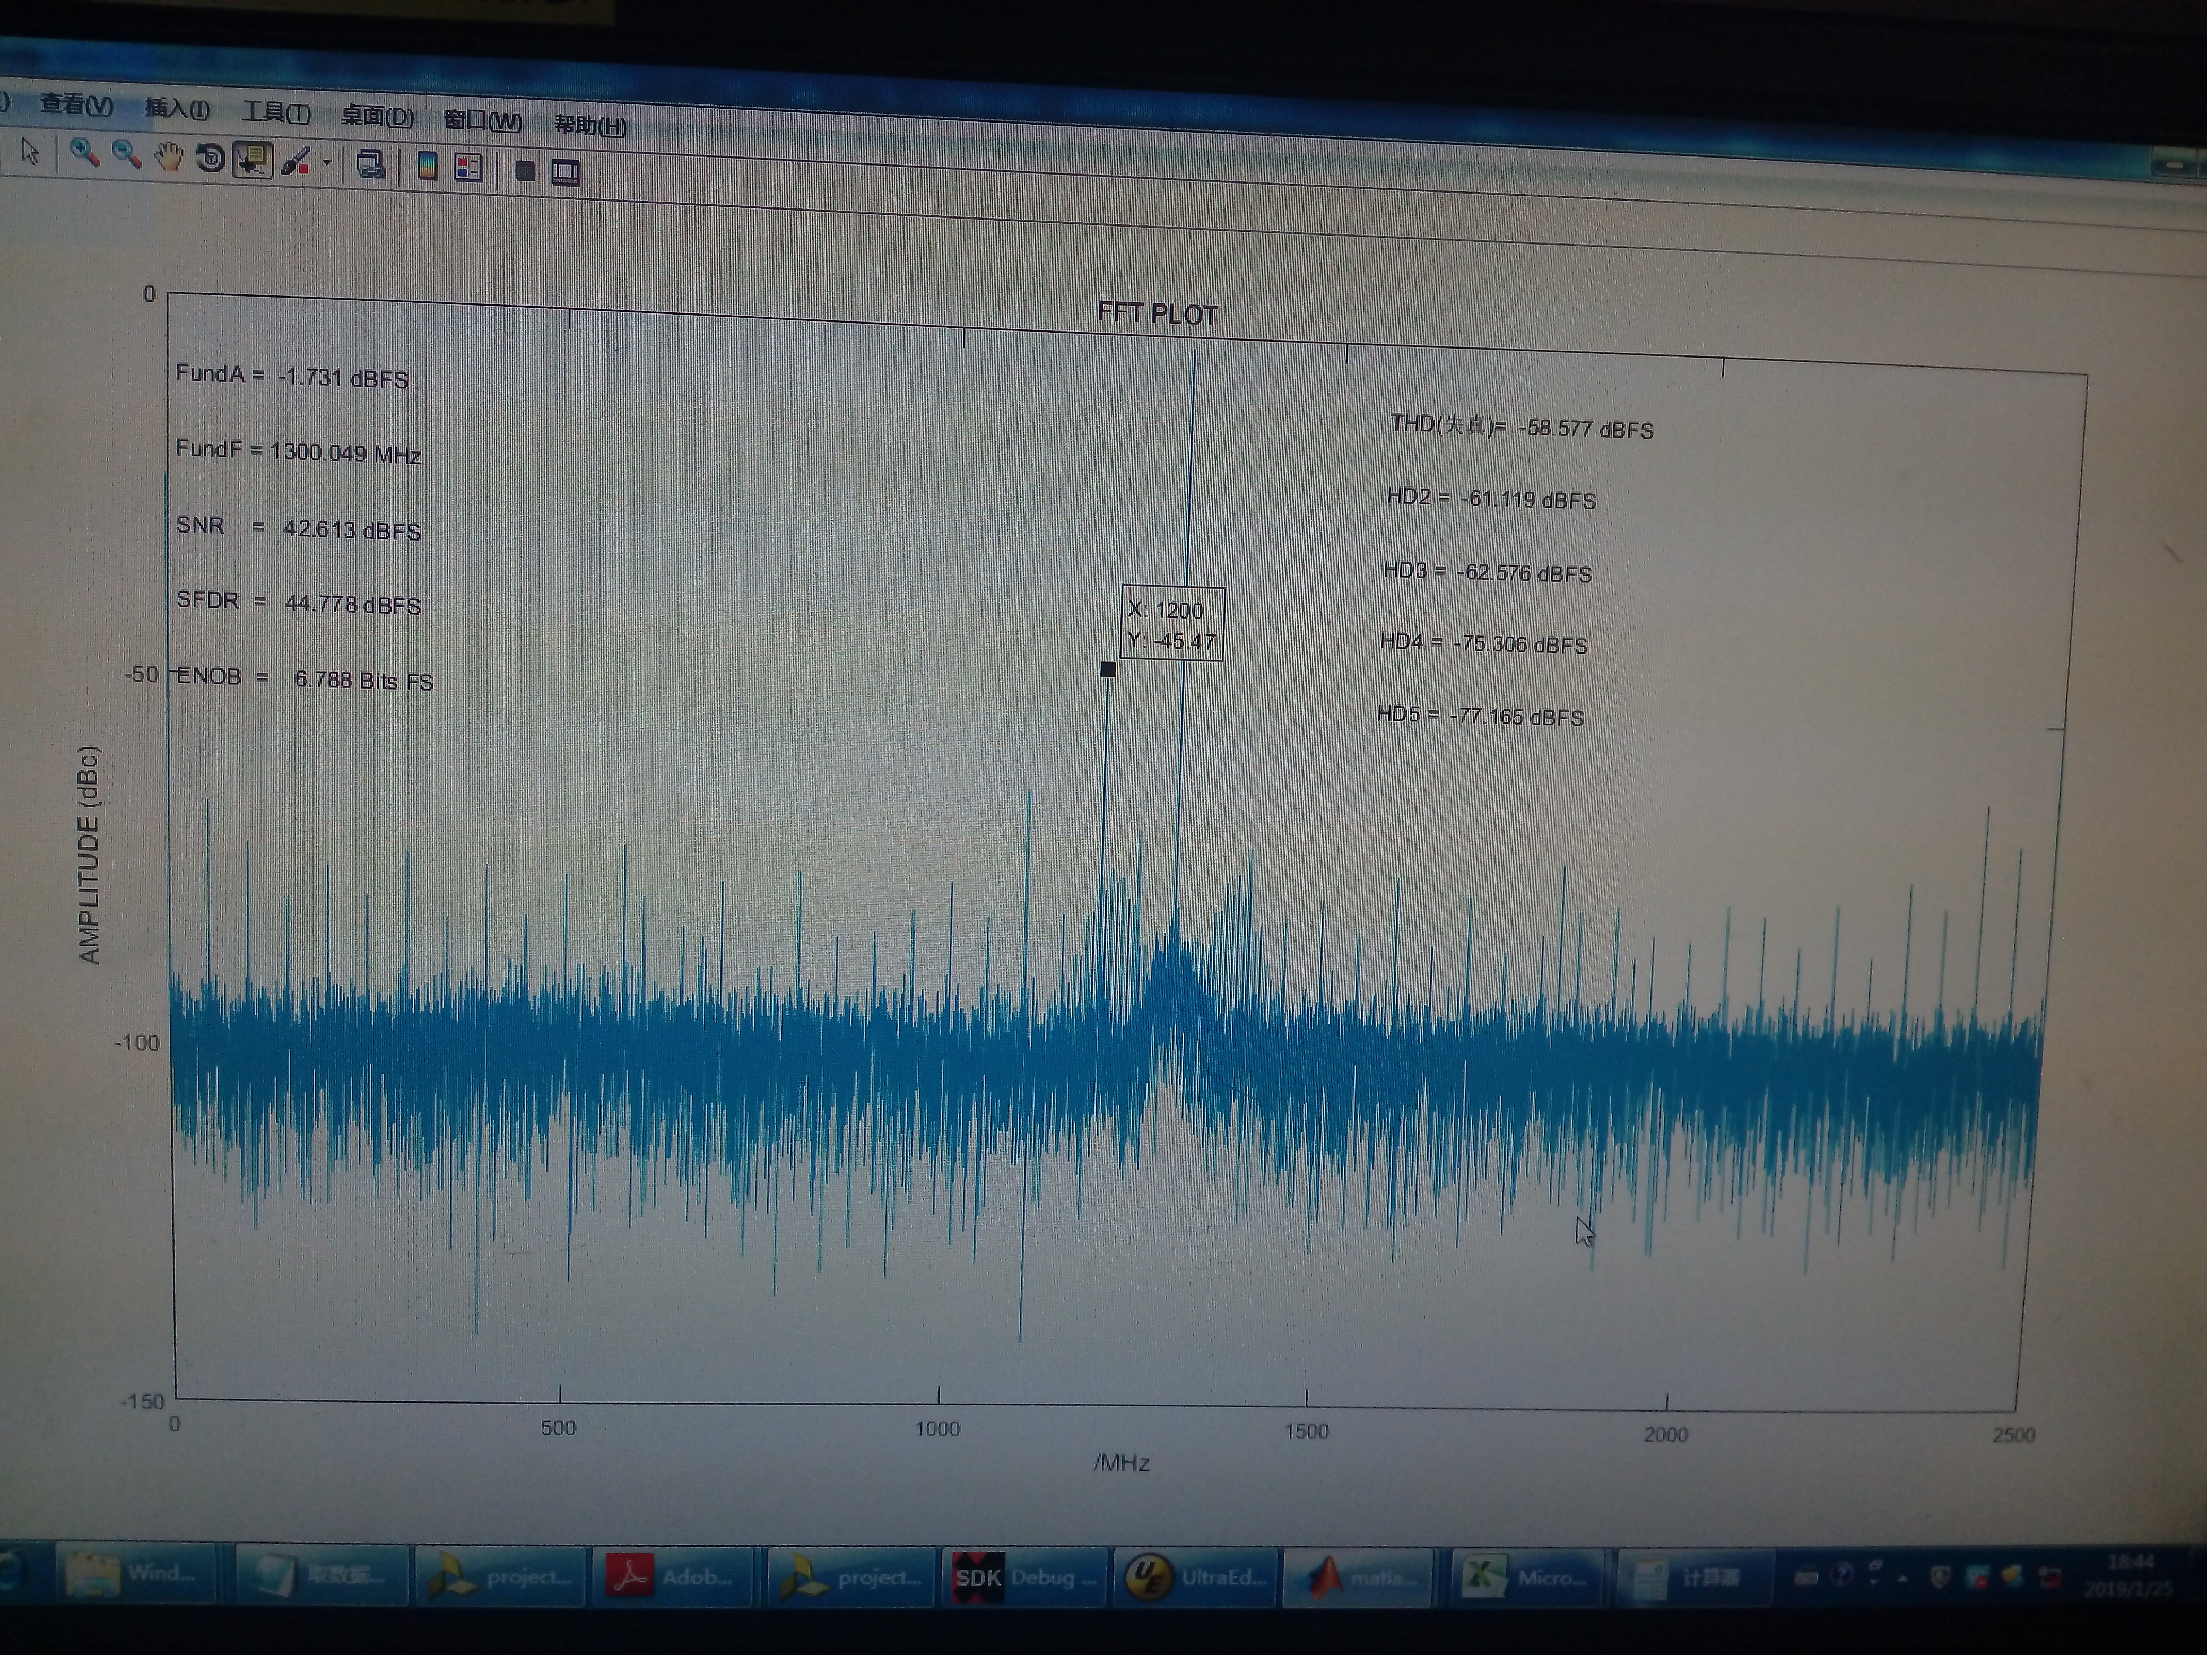Toggle the Data Cursor tool
The width and height of the screenshot is (2207, 1655).
(253, 160)
